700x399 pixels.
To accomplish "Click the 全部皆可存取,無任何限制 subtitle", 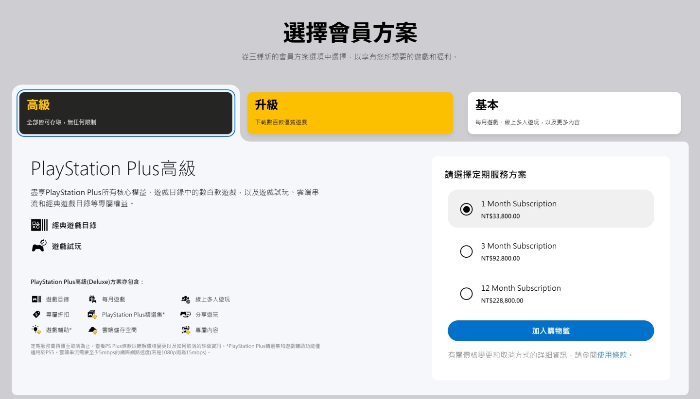I will [x=62, y=122].
